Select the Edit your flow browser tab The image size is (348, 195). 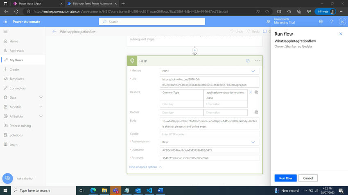pos(92,4)
